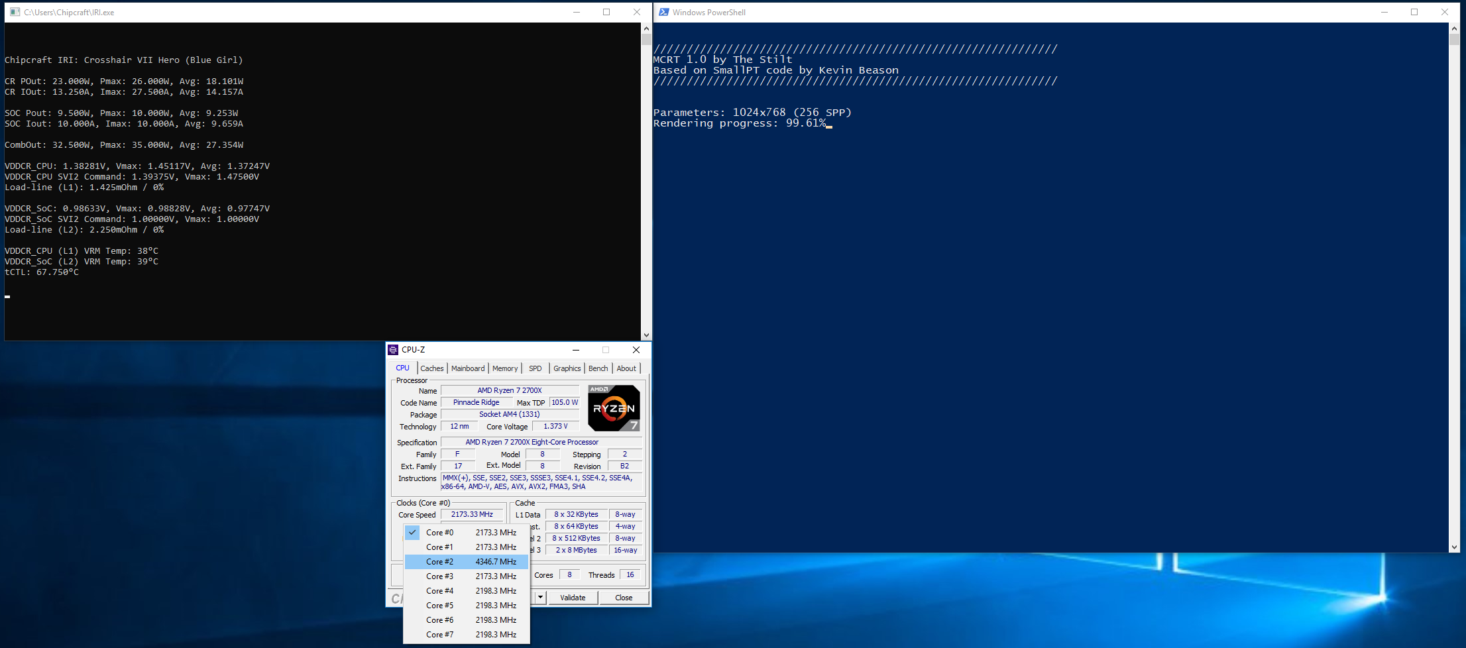Click the Stepping value 2
This screenshot has width=1466, height=648.
coord(624,455)
